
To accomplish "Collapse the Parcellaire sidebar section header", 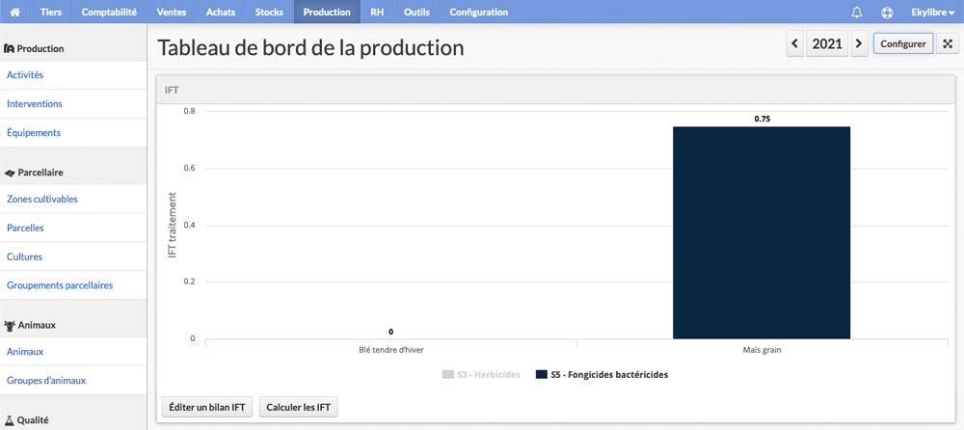I will click(x=73, y=173).
